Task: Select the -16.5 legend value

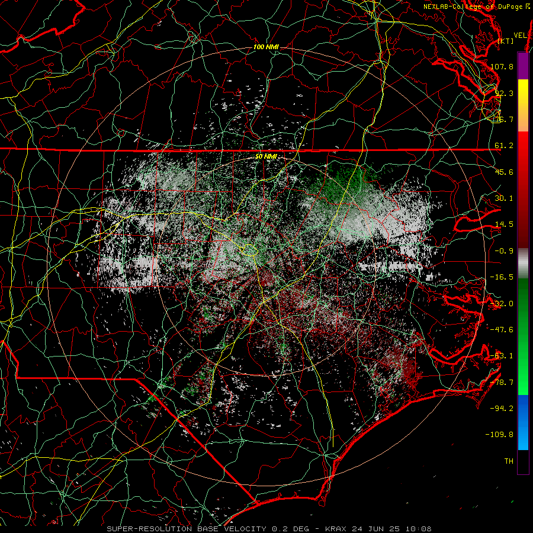Action: pyautogui.click(x=502, y=277)
